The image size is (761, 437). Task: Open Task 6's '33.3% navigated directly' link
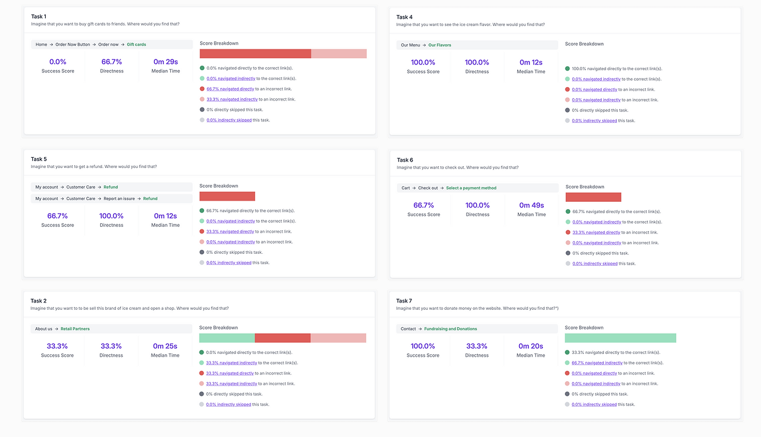pyautogui.click(x=596, y=232)
